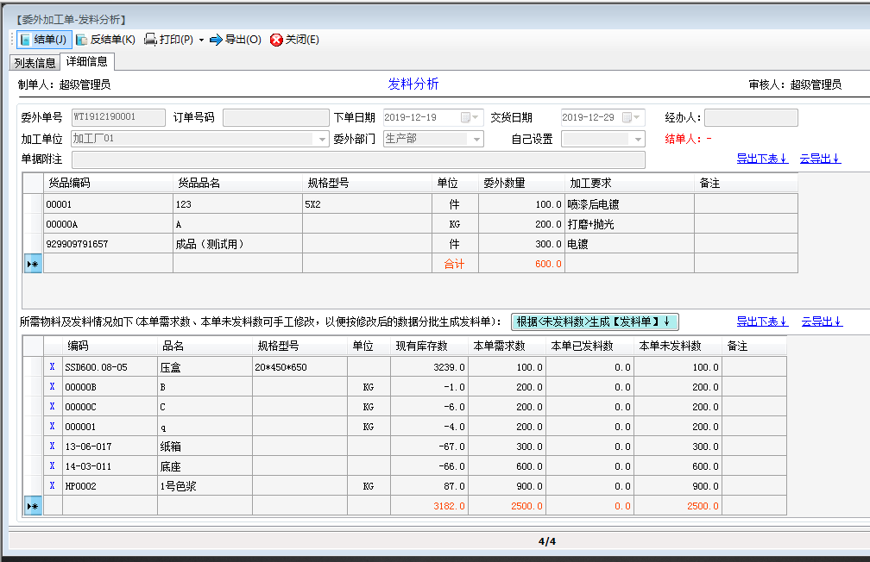Remove the HP0002 row via its X icon
This screenshot has width=870, height=562.
[x=53, y=486]
